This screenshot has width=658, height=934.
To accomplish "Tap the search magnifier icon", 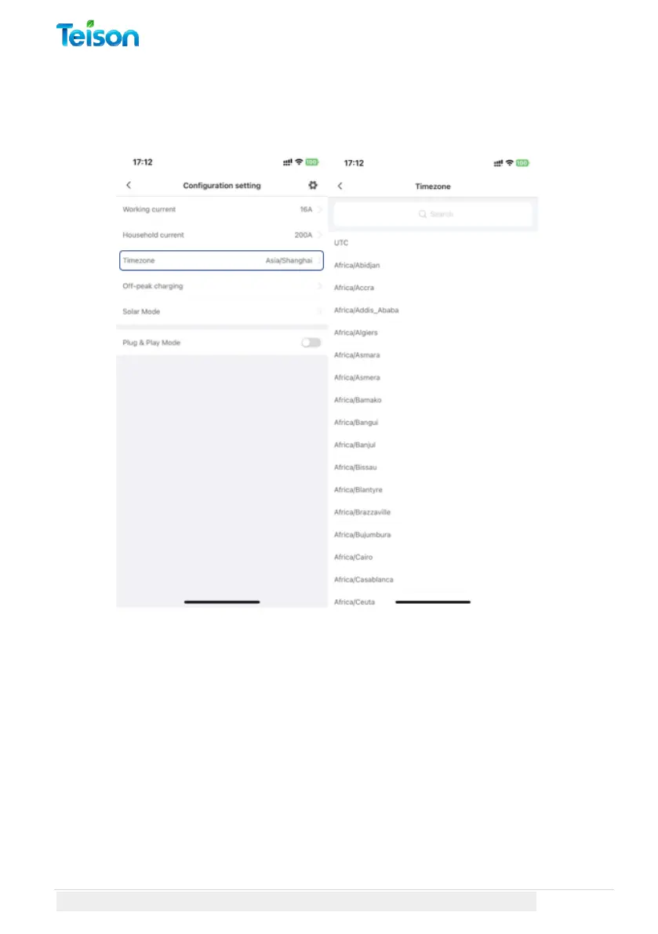I will 422,214.
